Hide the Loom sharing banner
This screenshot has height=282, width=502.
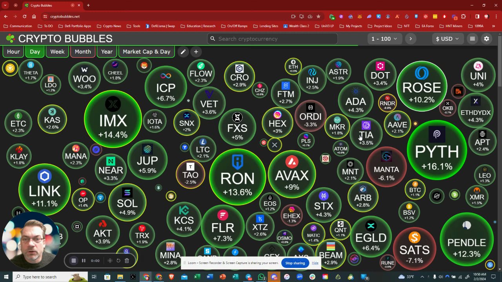click(315, 263)
